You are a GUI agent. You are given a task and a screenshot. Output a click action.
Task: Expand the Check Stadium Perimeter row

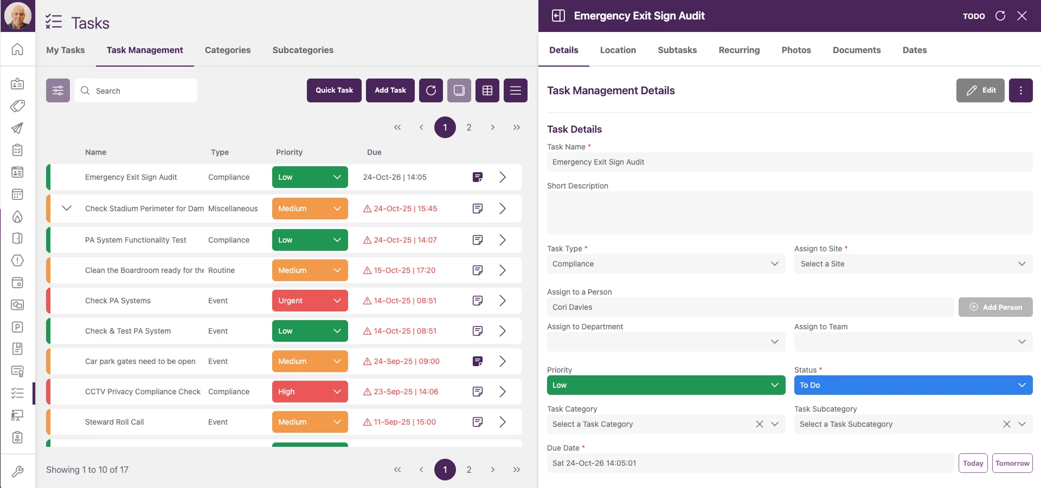click(66, 208)
